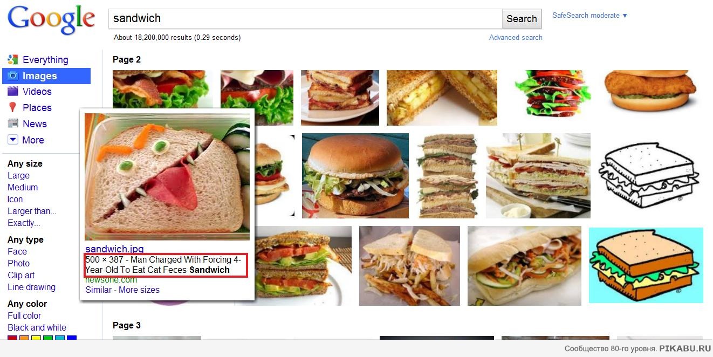
Task: Open the SafeSearch moderate dropdown
Action: click(589, 16)
